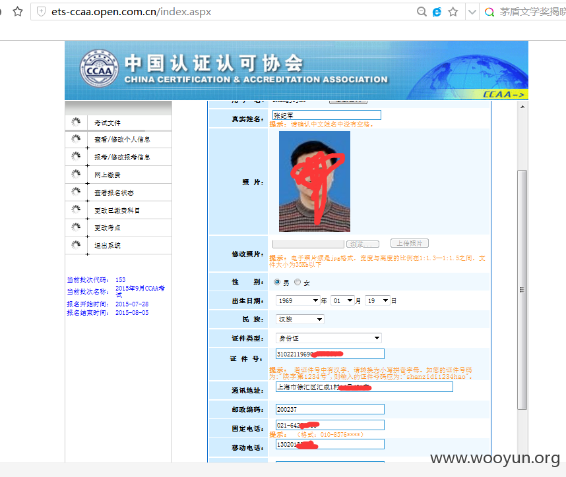Open the 民族 dropdown showing 汉族
The width and height of the screenshot is (566, 477).
coord(300,319)
